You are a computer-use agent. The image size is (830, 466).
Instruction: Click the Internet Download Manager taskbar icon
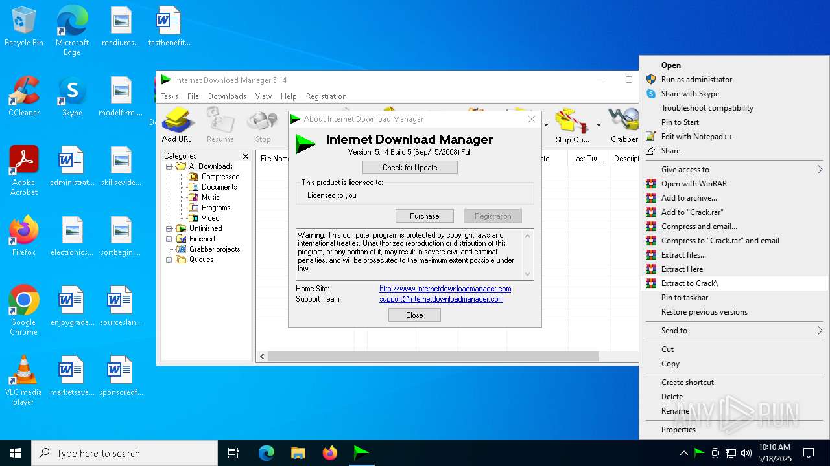pyautogui.click(x=361, y=453)
